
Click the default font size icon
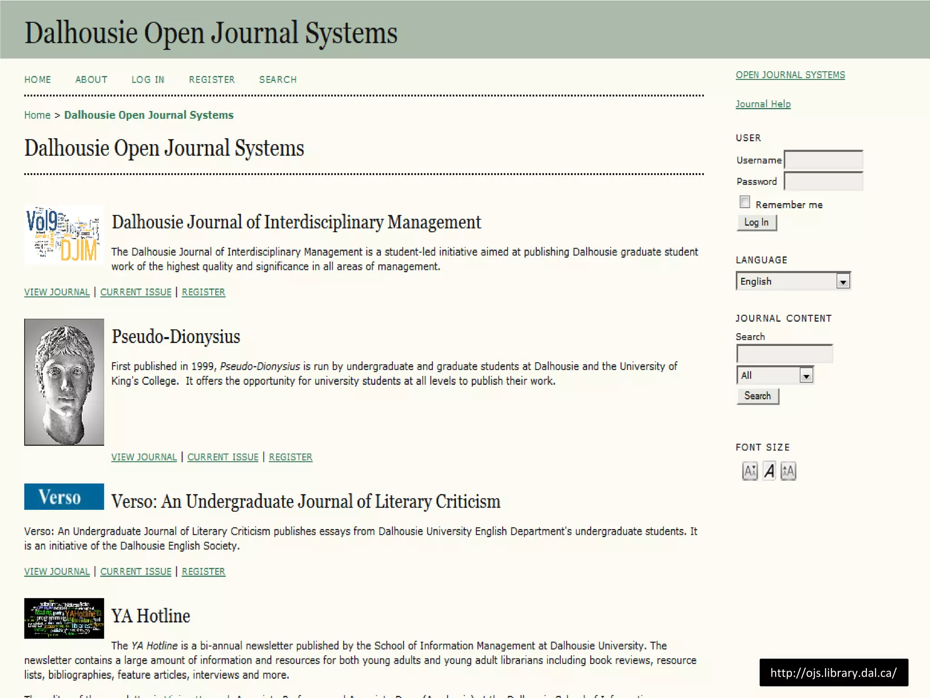(x=769, y=471)
